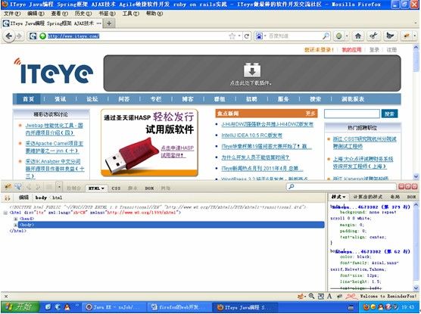The width and height of the screenshot is (421, 314).
Task: Switch to the Net (网络) panel tab
Action: coord(165,188)
